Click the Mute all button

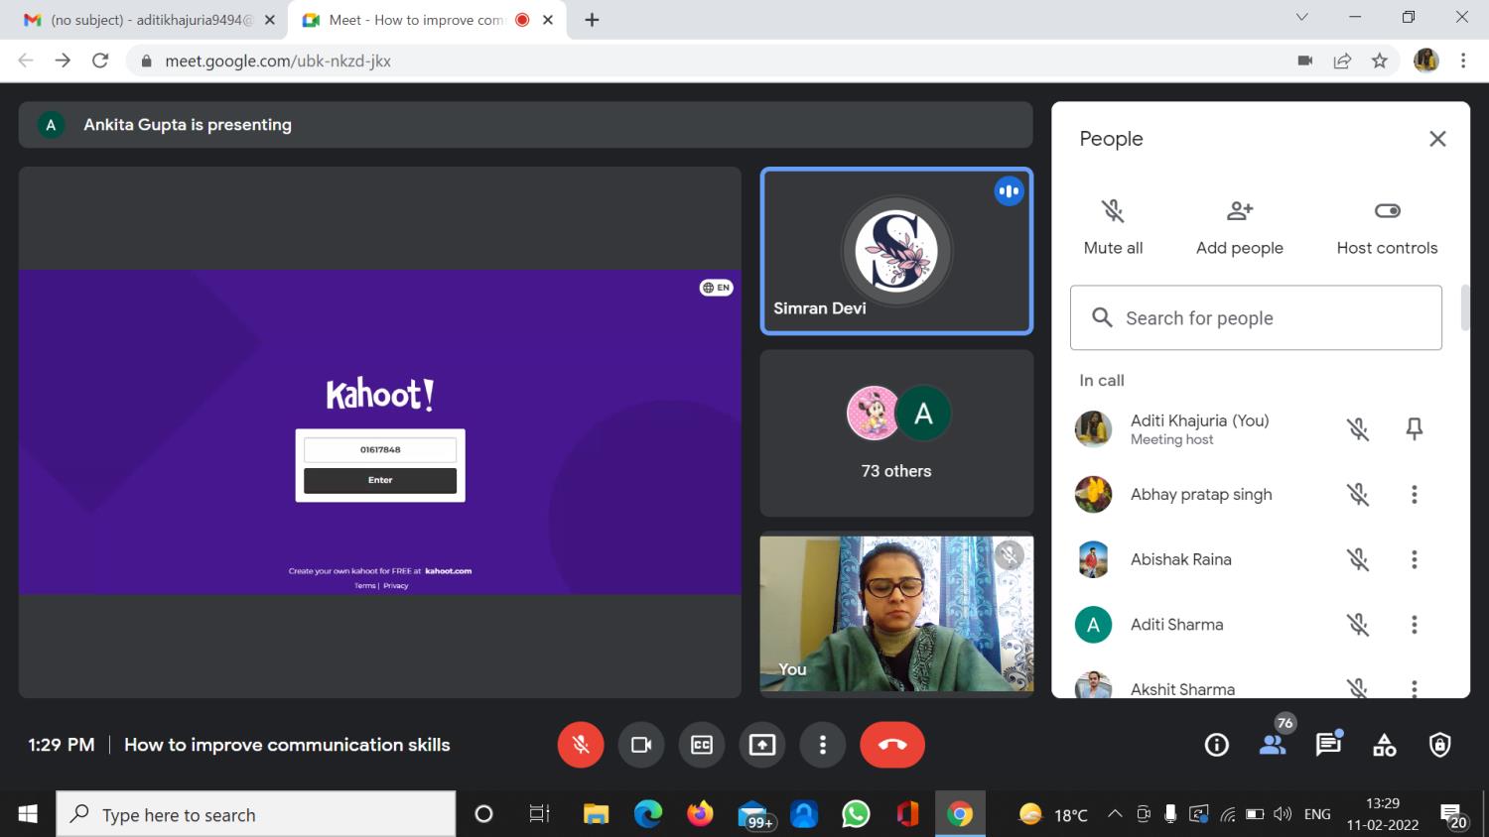(x=1113, y=227)
